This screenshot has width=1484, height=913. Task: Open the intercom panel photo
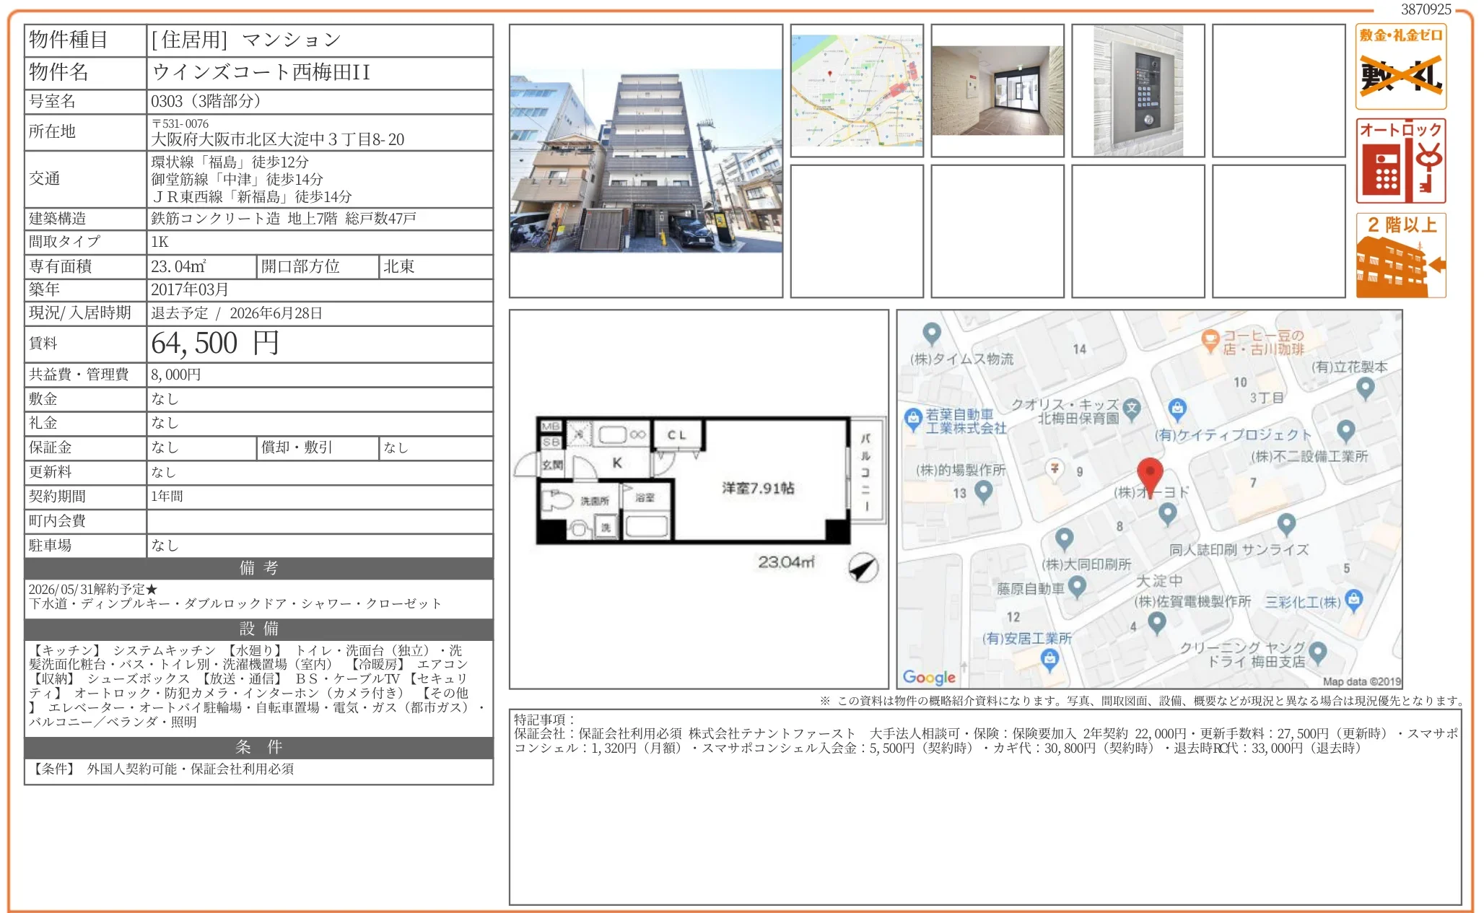1138,91
